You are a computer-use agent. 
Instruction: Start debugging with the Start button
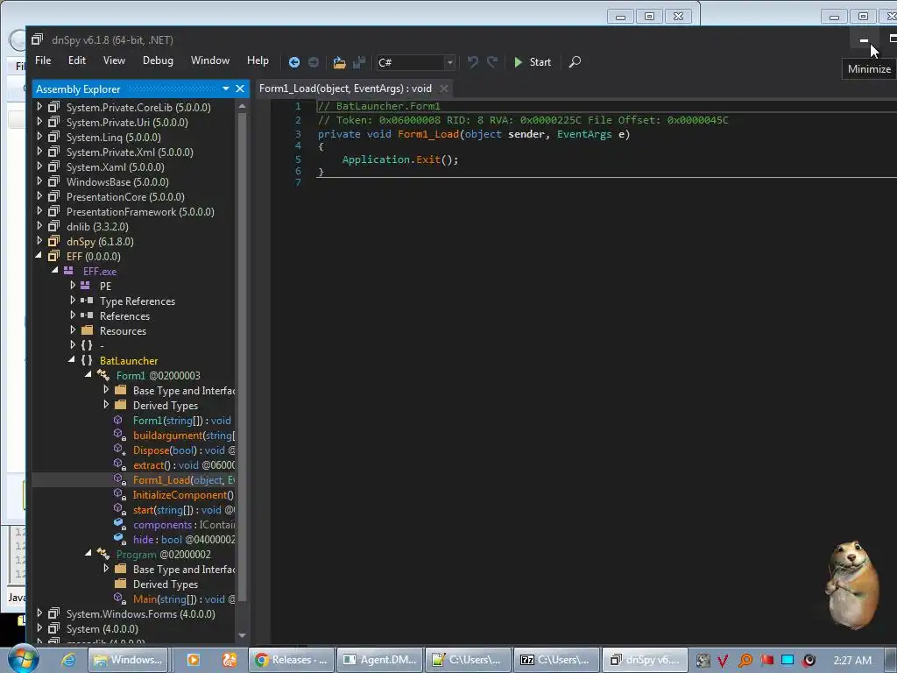click(x=532, y=62)
